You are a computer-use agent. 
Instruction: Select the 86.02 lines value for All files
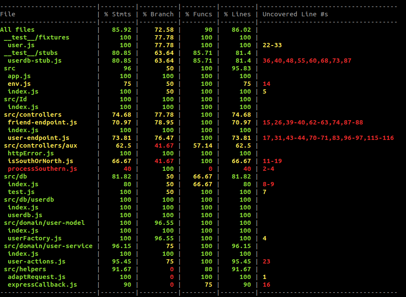pyautogui.click(x=241, y=30)
